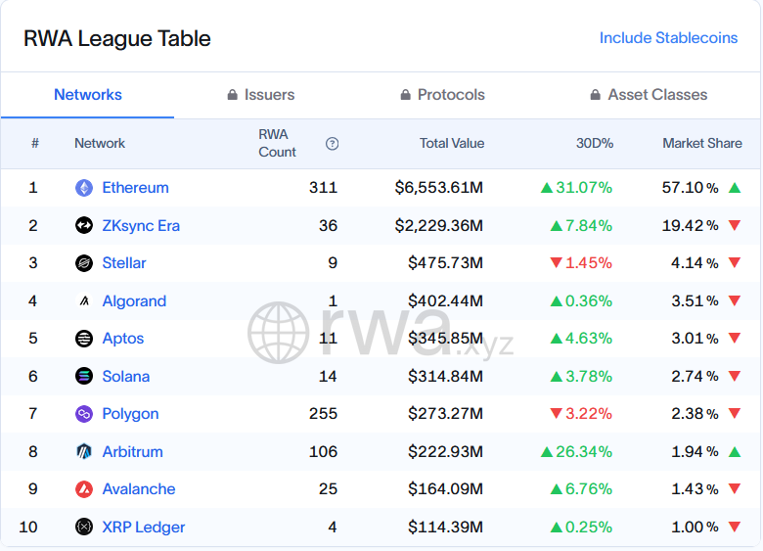Sort by Total Value column header
The width and height of the screenshot is (763, 551).
point(452,144)
